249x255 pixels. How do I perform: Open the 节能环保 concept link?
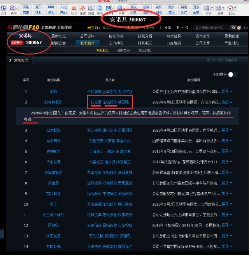tap(53, 246)
